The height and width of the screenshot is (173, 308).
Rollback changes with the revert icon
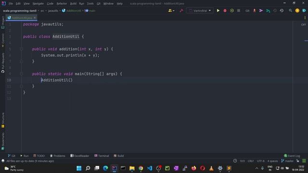pyautogui.click(x=275, y=11)
